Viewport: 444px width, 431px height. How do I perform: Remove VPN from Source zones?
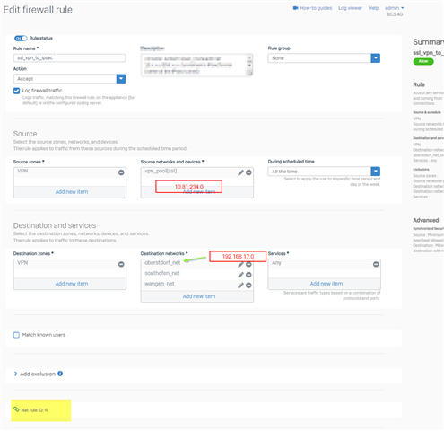121,172
